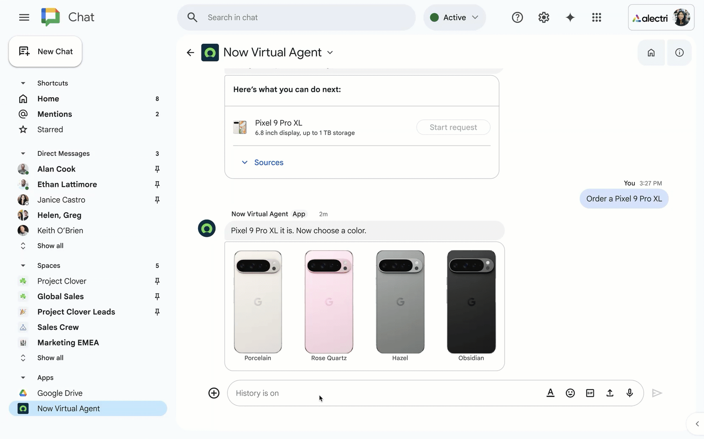Expand the Sources section
This screenshot has width=704, height=439.
[263, 163]
